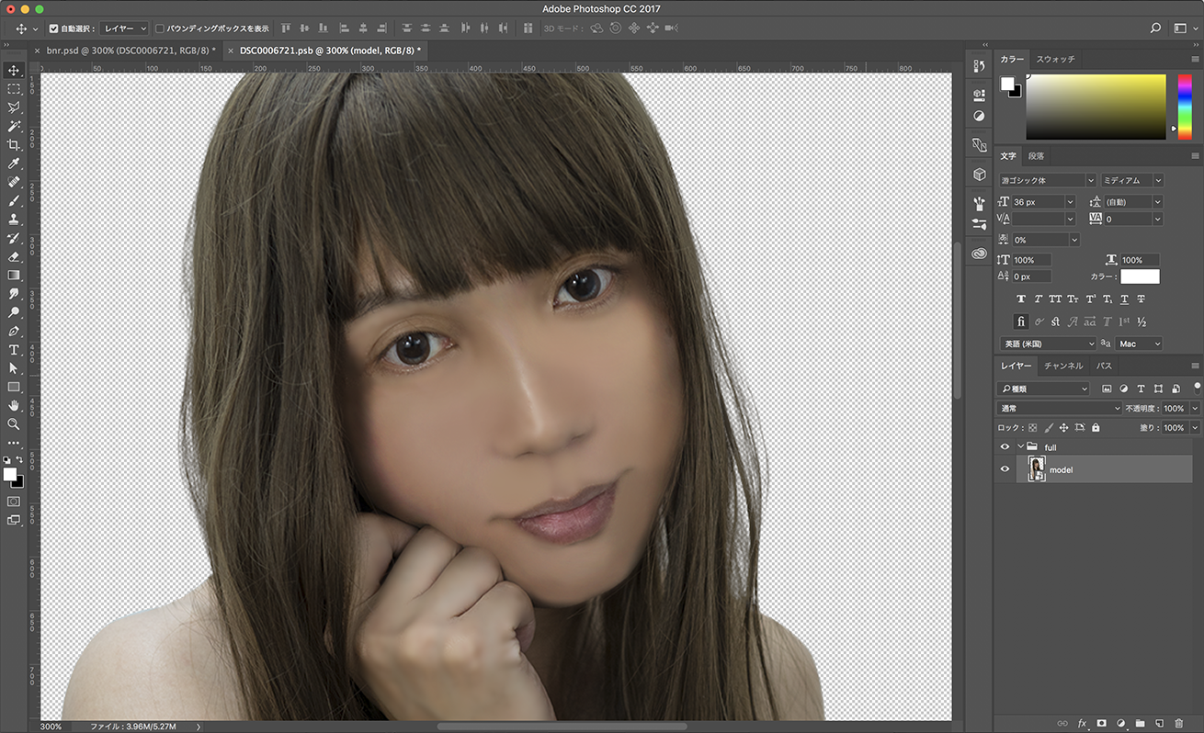Hide the full group with eye icon
This screenshot has width=1204, height=733.
click(1005, 447)
